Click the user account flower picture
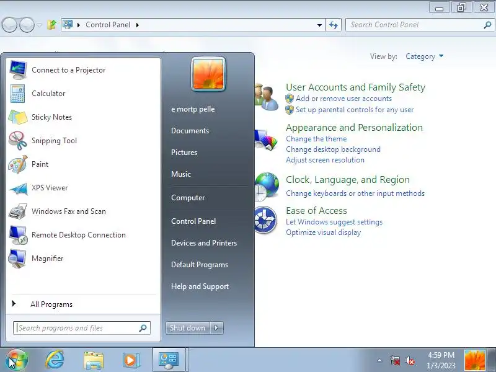This screenshot has height=372, width=496. pyautogui.click(x=208, y=74)
